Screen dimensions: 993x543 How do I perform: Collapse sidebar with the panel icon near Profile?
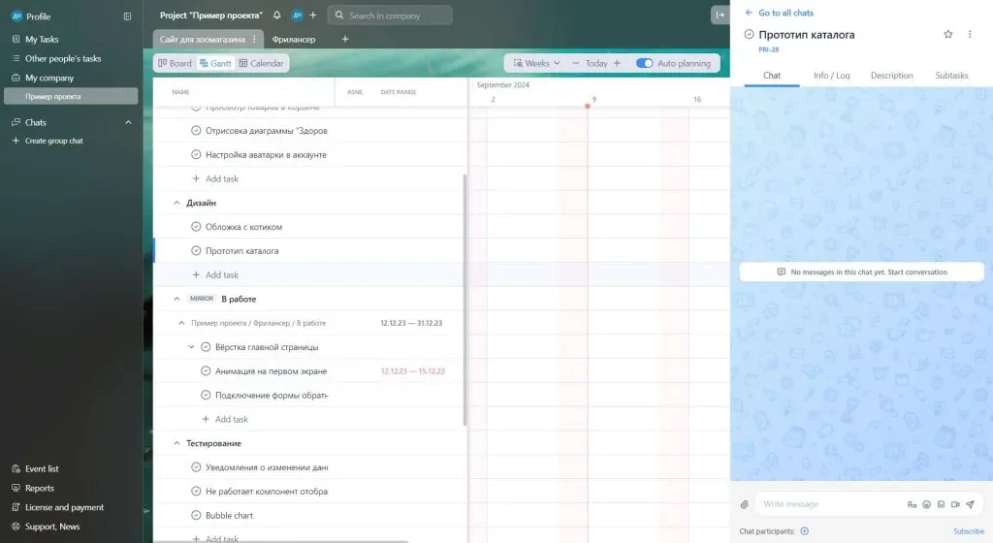tap(127, 16)
